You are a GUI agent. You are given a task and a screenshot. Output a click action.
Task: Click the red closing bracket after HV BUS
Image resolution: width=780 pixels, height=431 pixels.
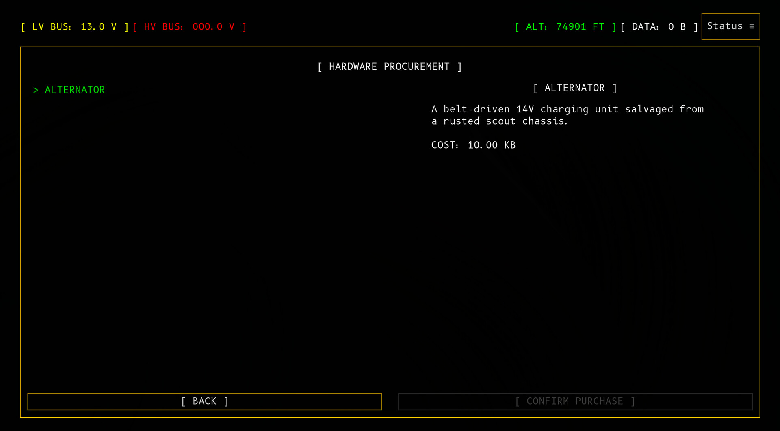tap(244, 27)
